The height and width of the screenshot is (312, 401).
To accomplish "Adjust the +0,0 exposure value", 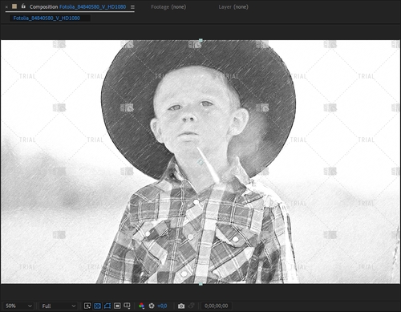I will [162, 306].
